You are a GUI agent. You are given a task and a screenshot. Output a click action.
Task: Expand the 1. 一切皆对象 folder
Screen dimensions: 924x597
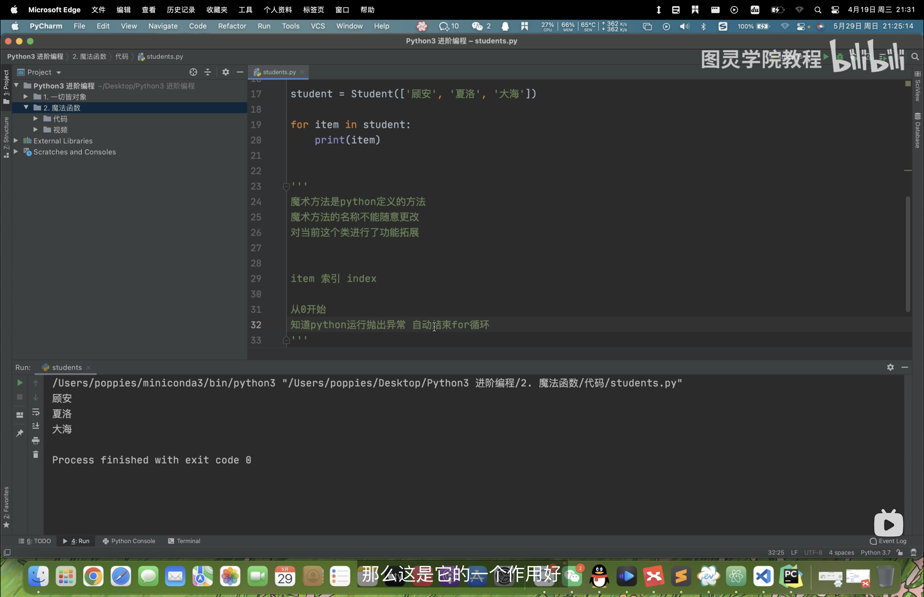pyautogui.click(x=26, y=96)
